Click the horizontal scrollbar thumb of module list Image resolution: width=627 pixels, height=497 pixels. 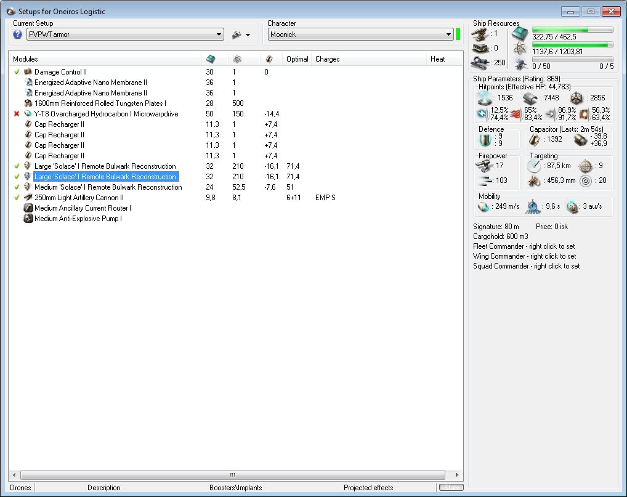[x=233, y=475]
